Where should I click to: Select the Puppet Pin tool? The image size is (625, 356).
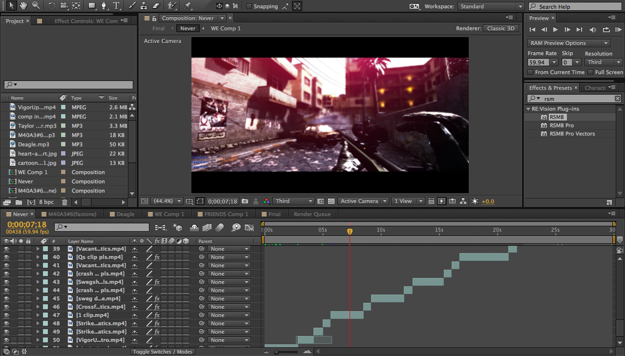188,6
